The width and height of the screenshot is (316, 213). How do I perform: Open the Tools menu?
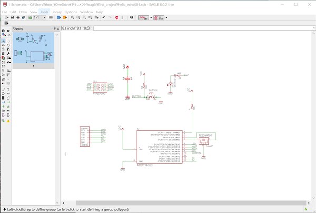[44, 12]
